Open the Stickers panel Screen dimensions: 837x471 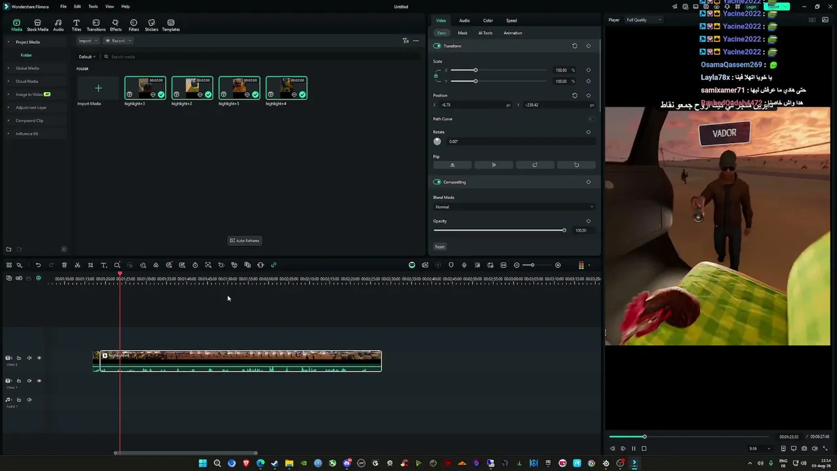tap(152, 26)
